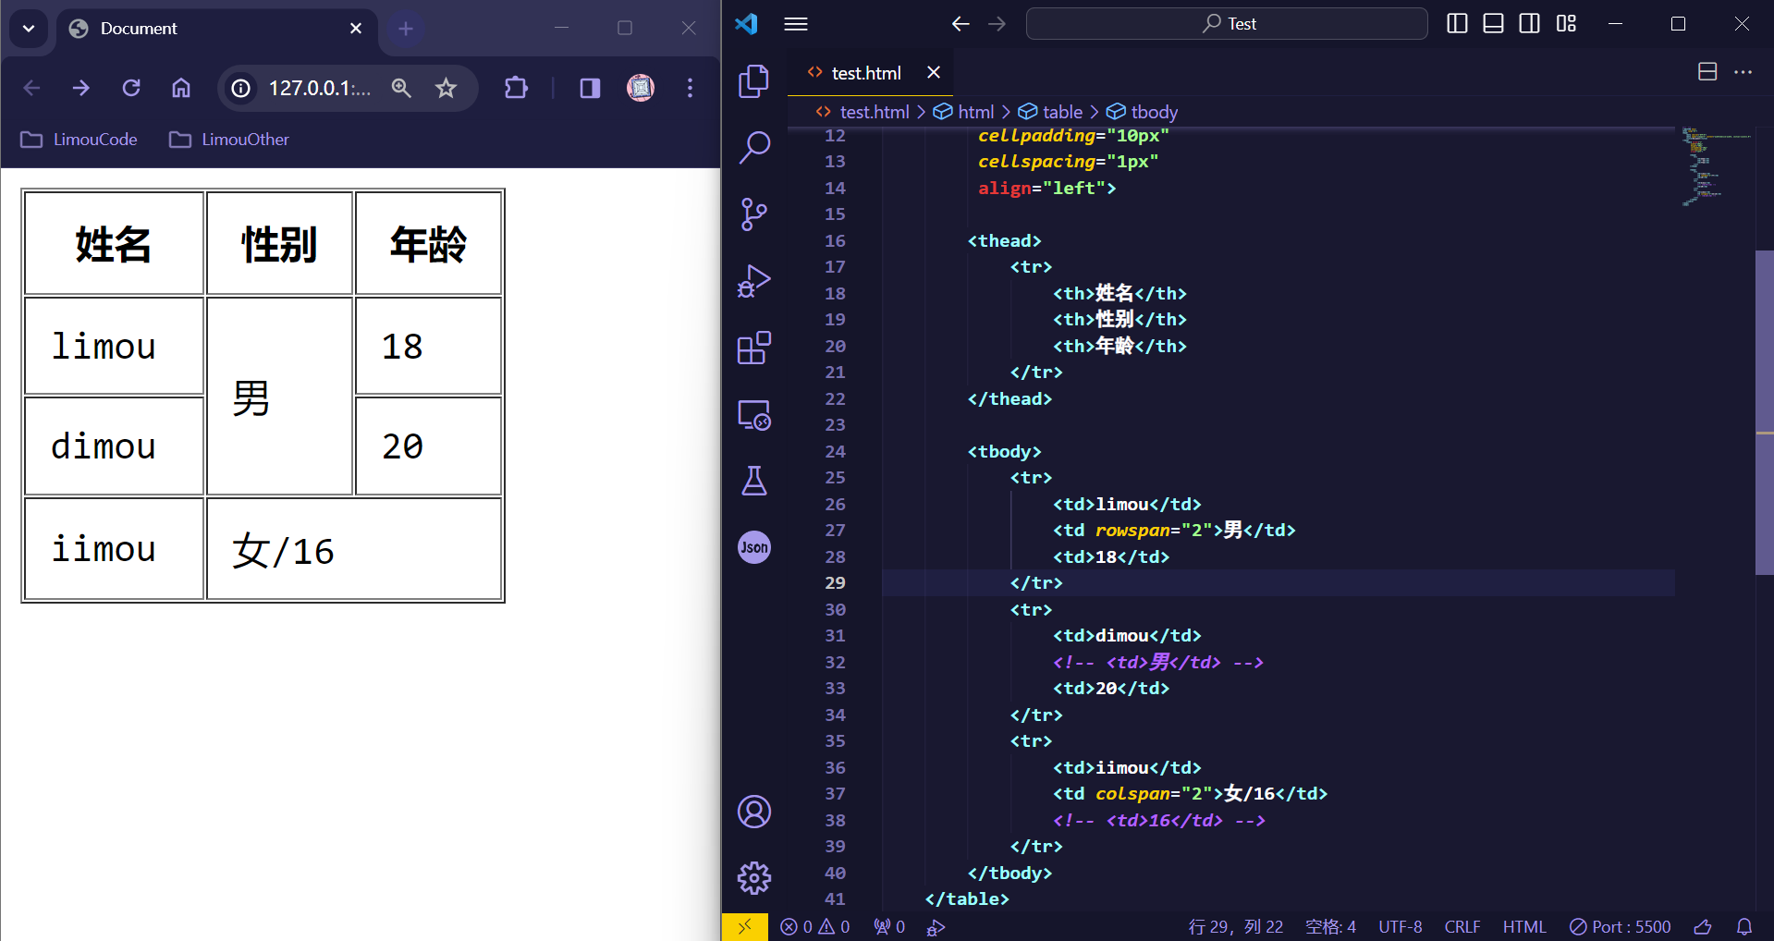Open the Testing flask view
The image size is (1774, 941).
pos(753,481)
